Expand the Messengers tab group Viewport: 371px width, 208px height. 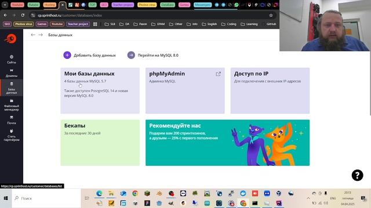coord(202,5)
